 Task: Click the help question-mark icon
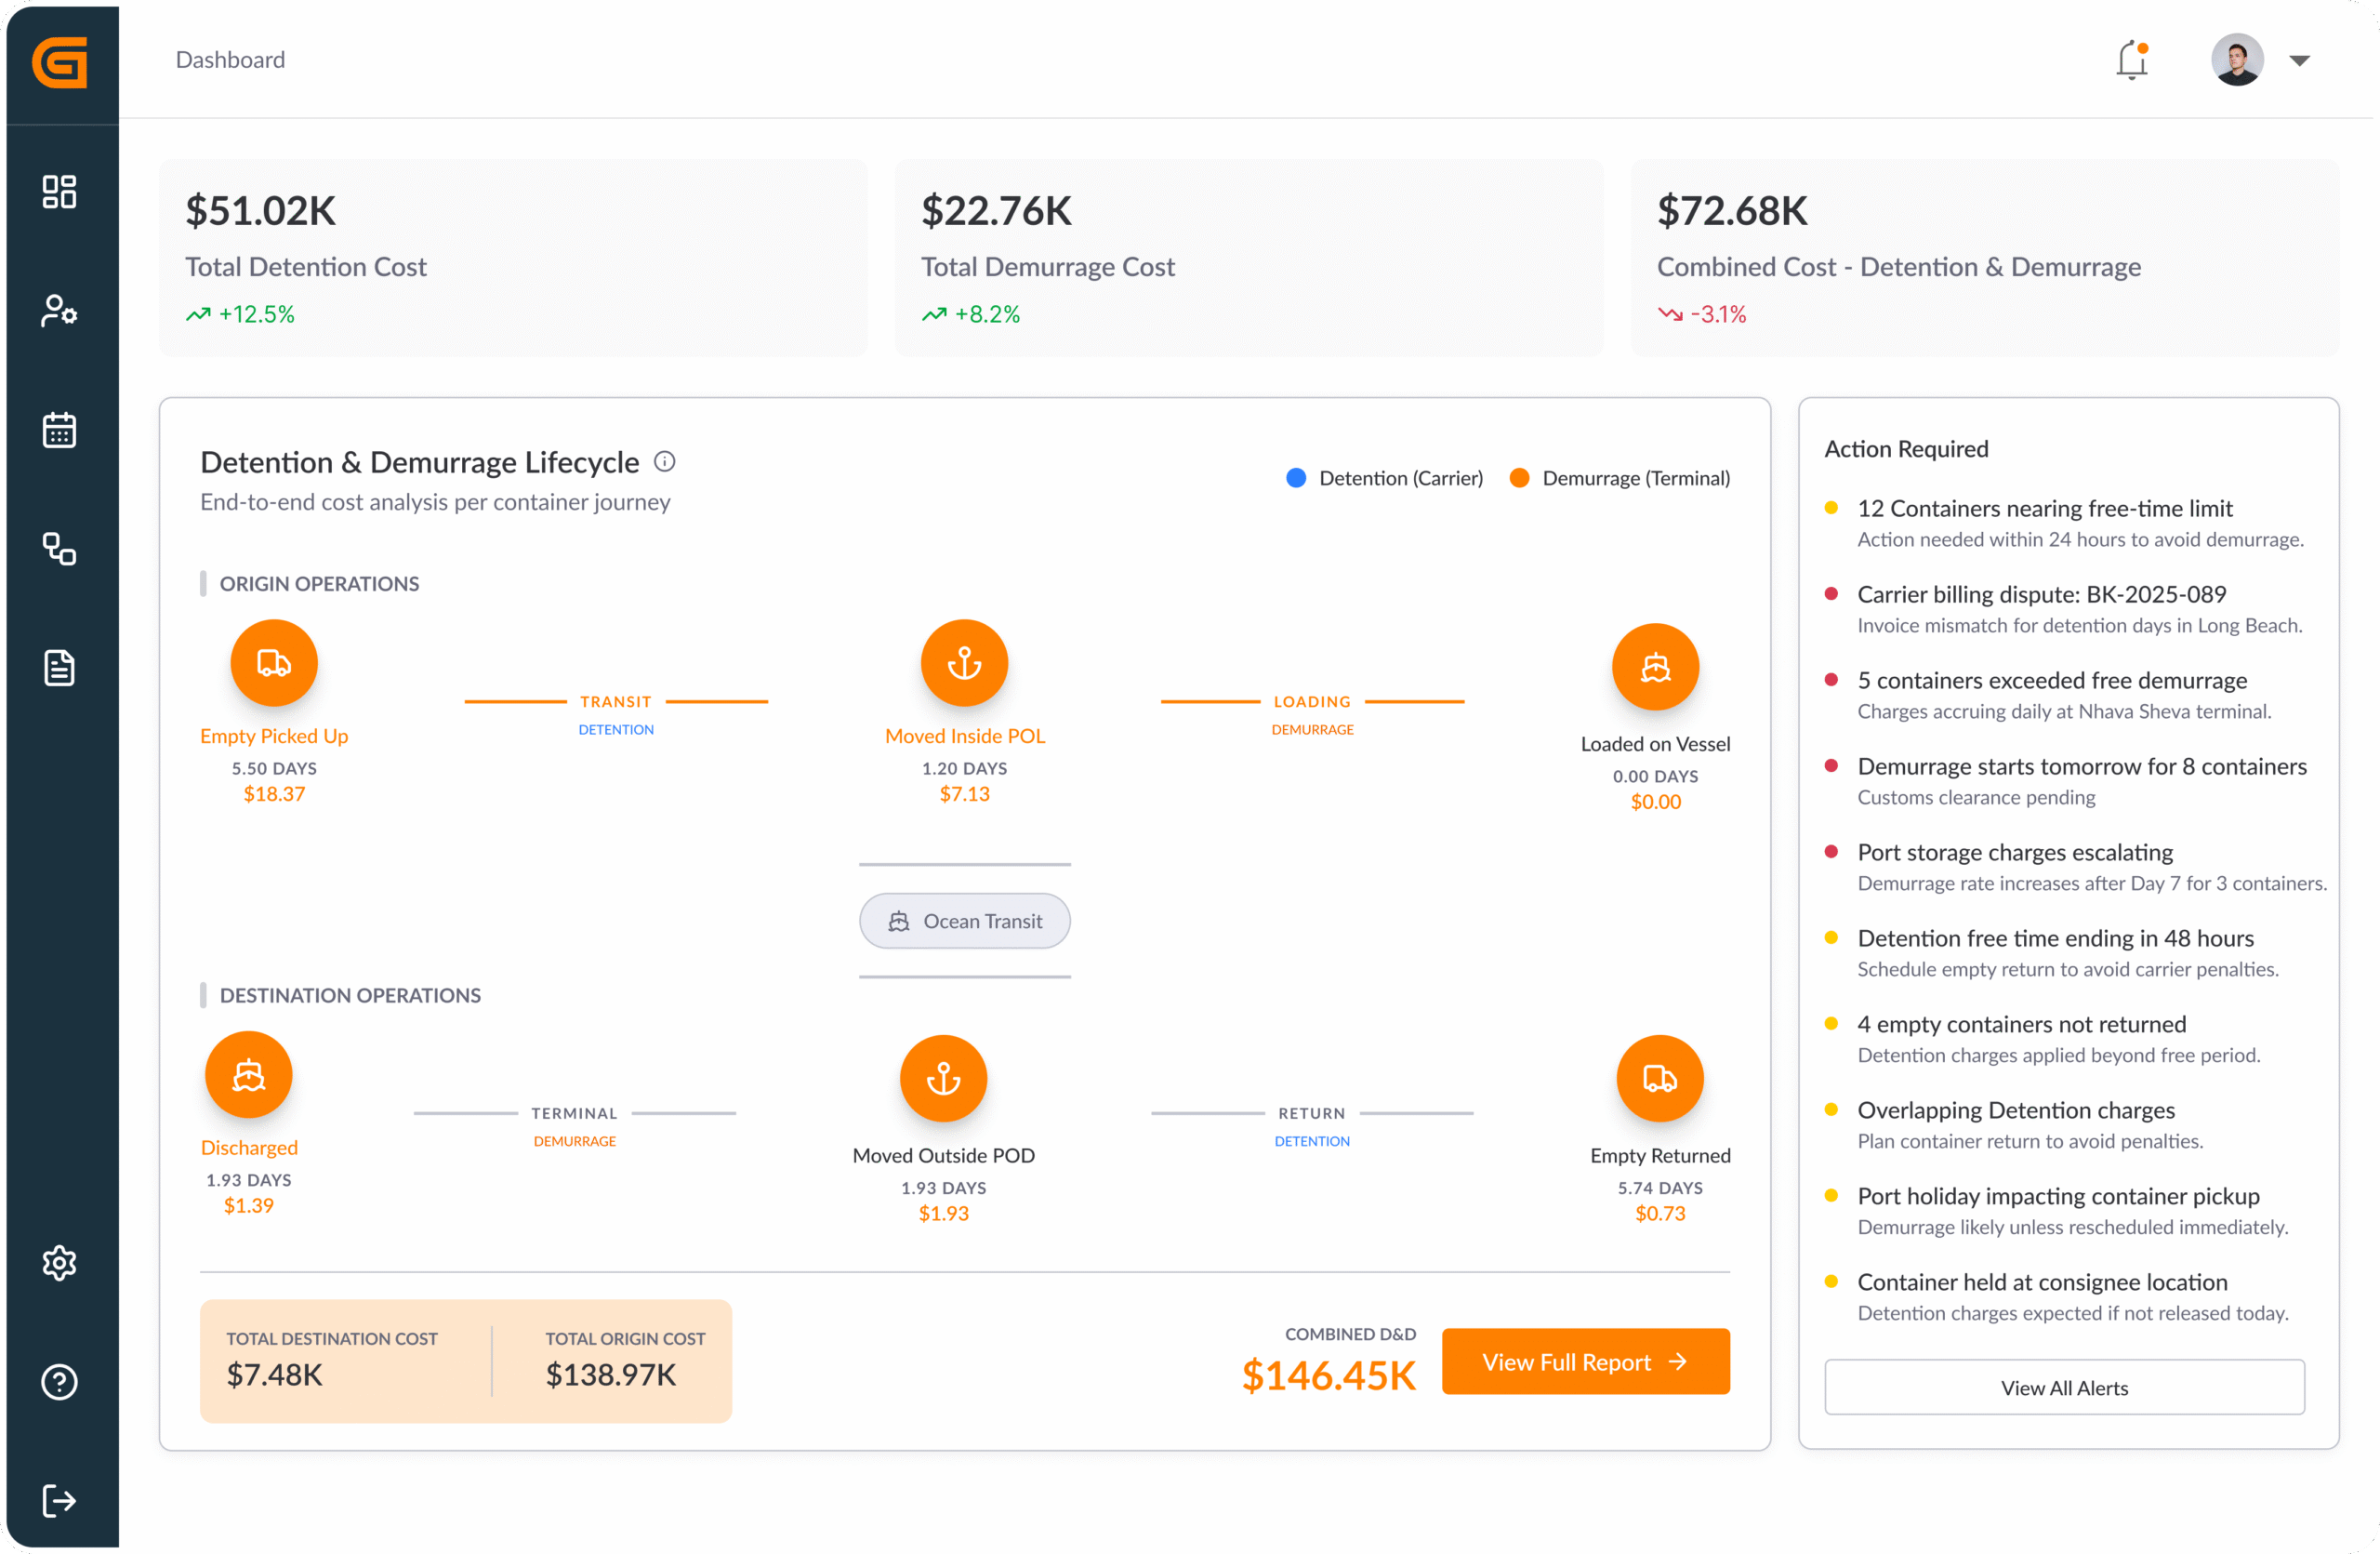(x=59, y=1383)
